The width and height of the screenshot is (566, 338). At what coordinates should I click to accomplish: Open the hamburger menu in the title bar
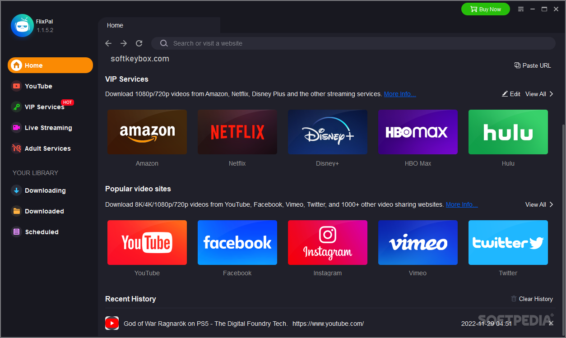521,9
